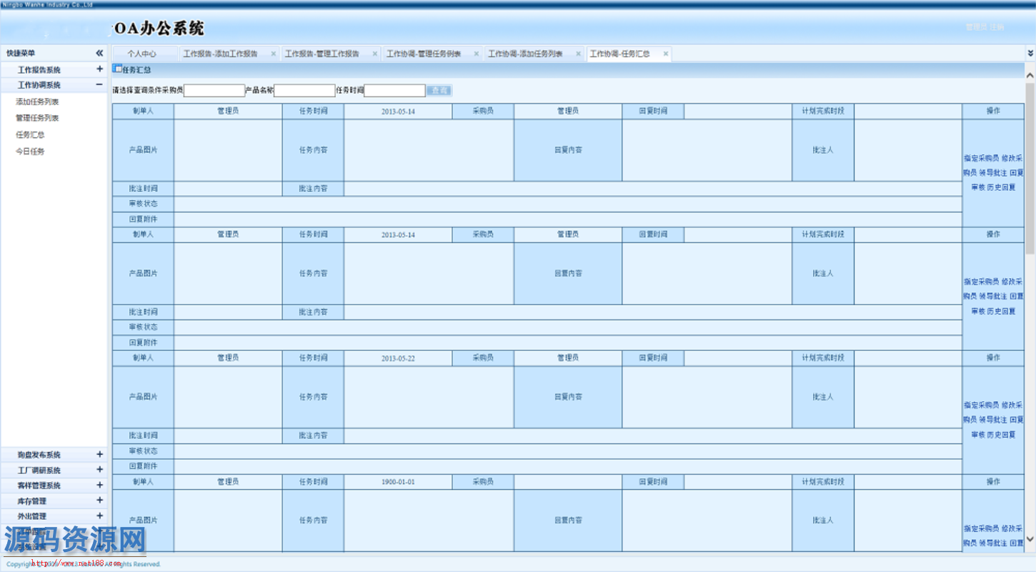Screen dimensions: 1036x572
Task: Collapse the 工作协调系统 menu section
Action: click(x=99, y=85)
